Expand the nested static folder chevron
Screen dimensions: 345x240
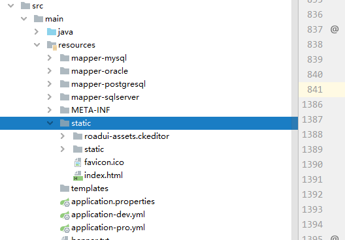[x=63, y=149]
